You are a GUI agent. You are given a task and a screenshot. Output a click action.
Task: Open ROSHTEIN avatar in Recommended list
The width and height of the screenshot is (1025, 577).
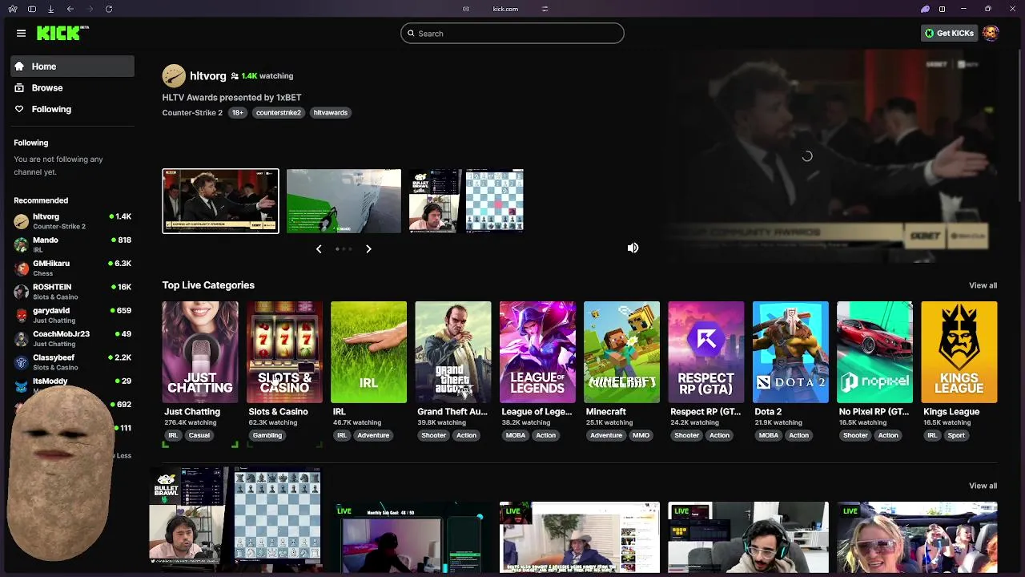(x=21, y=291)
